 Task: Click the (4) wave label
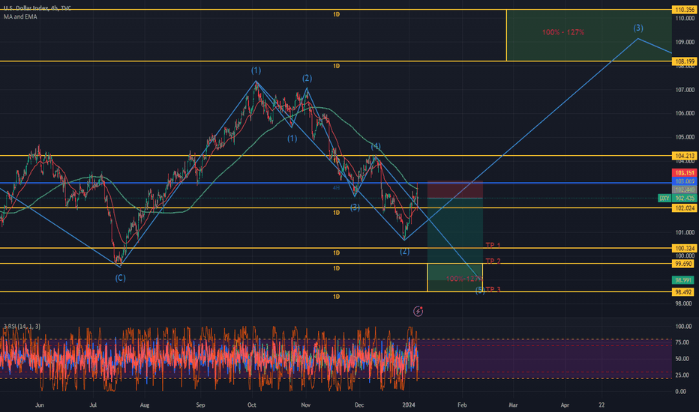click(x=376, y=146)
